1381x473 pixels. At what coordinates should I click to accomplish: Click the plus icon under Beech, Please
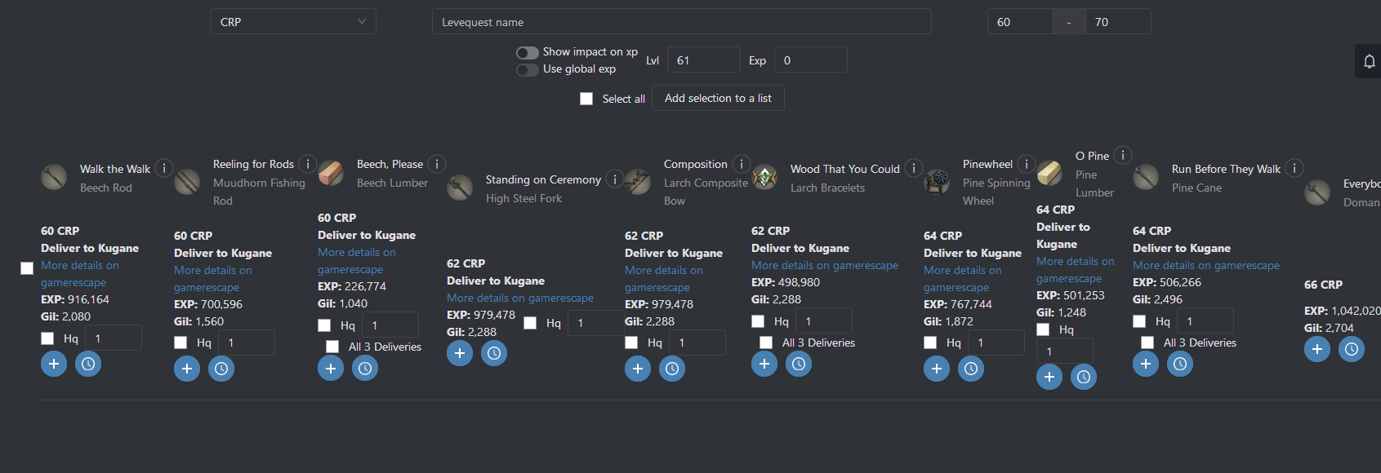click(x=330, y=368)
